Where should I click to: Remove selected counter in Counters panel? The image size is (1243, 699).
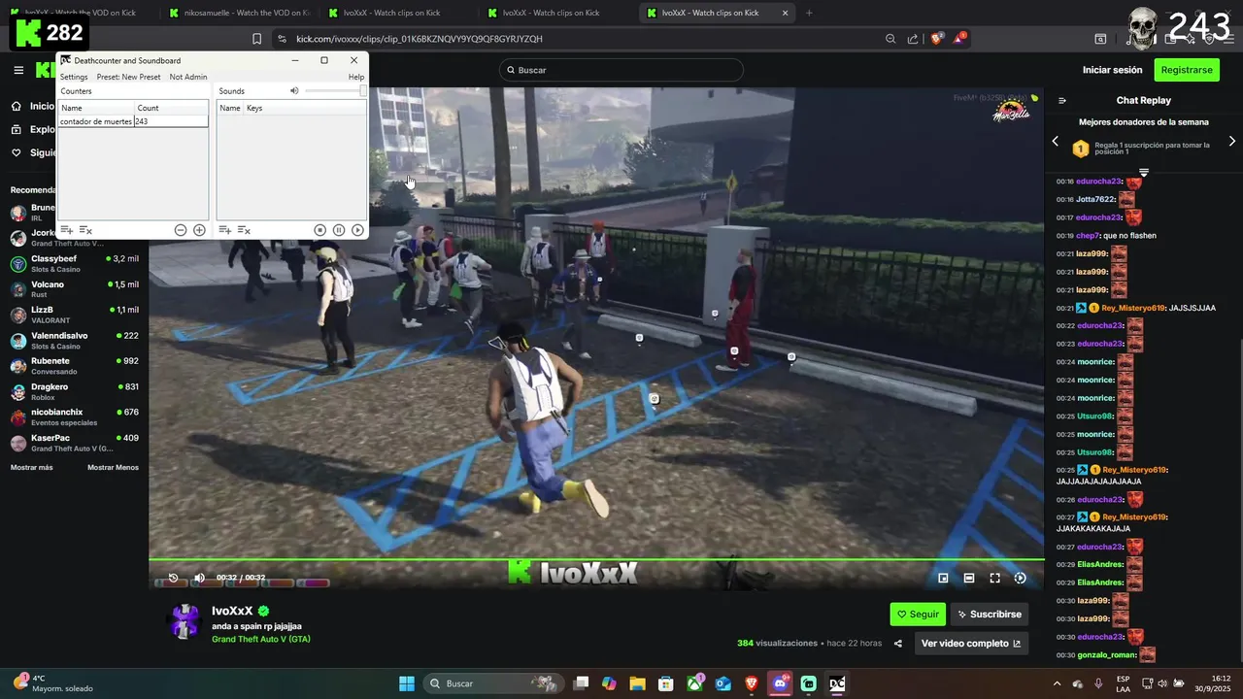[85, 230]
